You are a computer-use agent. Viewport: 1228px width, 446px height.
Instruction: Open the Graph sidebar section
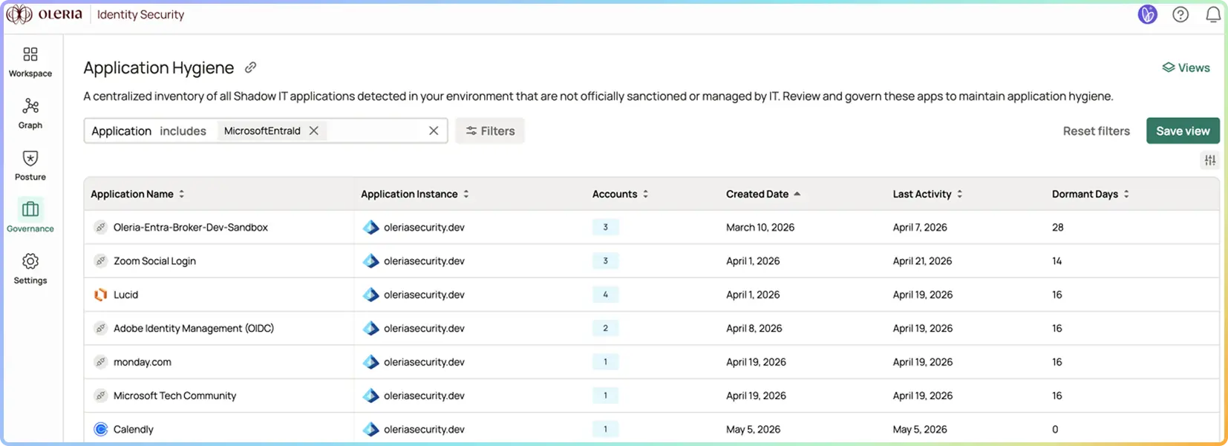tap(30, 114)
